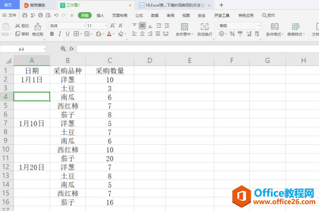This screenshot has width=319, height=211.
Task: Click the red font color A swatch
Action: [x=109, y=34]
